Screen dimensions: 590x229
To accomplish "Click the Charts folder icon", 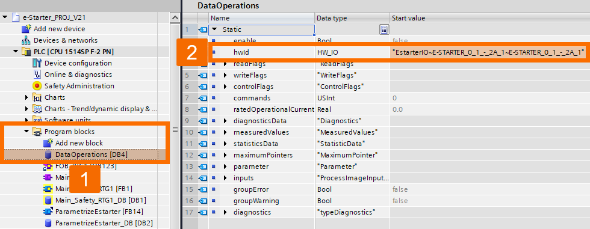I will [x=37, y=97].
